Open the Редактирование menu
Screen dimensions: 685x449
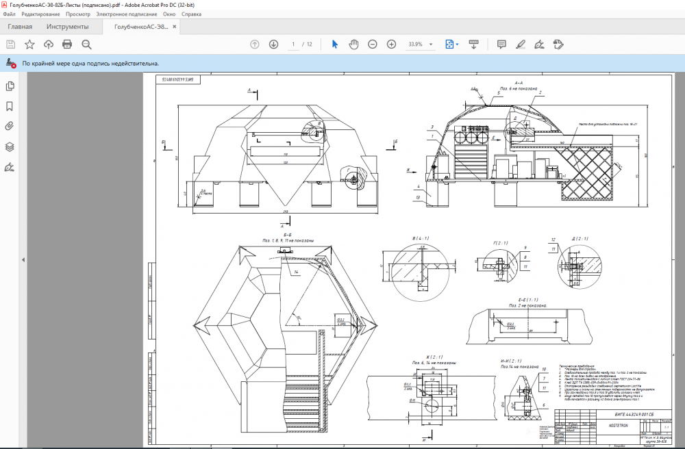point(40,14)
